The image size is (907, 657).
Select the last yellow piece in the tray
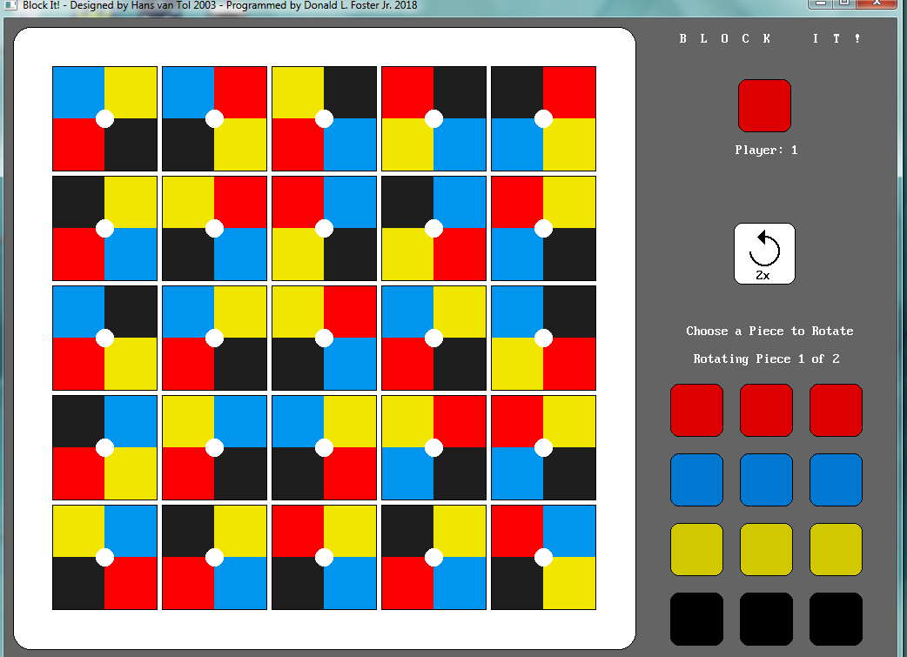coord(836,549)
